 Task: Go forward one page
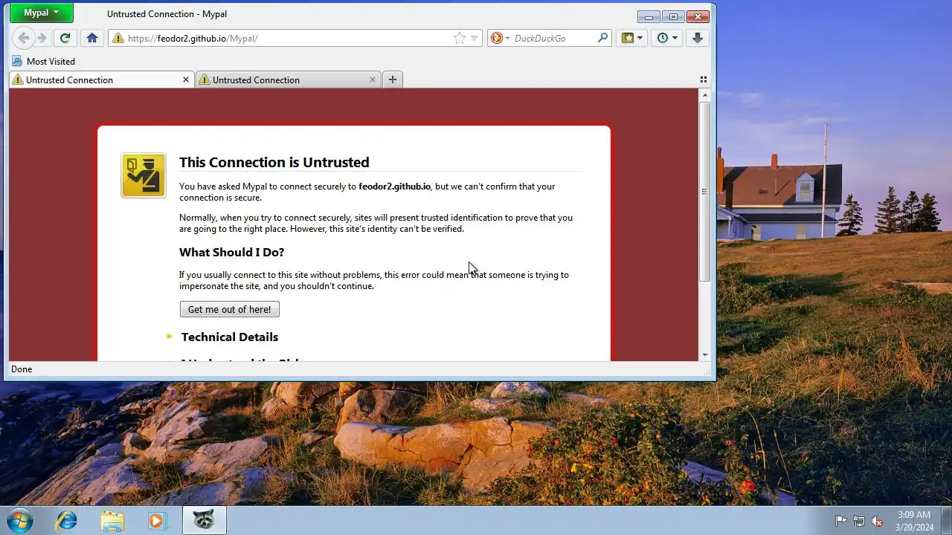point(42,38)
